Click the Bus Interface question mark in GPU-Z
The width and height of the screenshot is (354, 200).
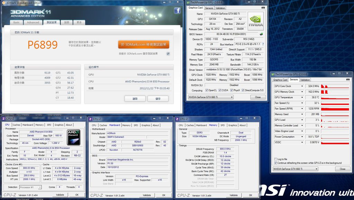263,44
